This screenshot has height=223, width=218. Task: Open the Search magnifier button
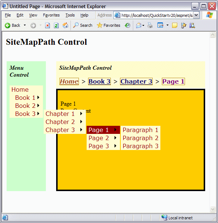tap(83, 25)
